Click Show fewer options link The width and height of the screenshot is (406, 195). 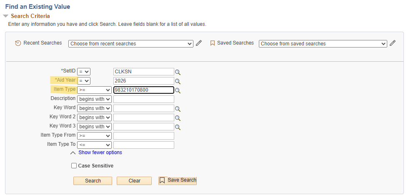point(100,152)
